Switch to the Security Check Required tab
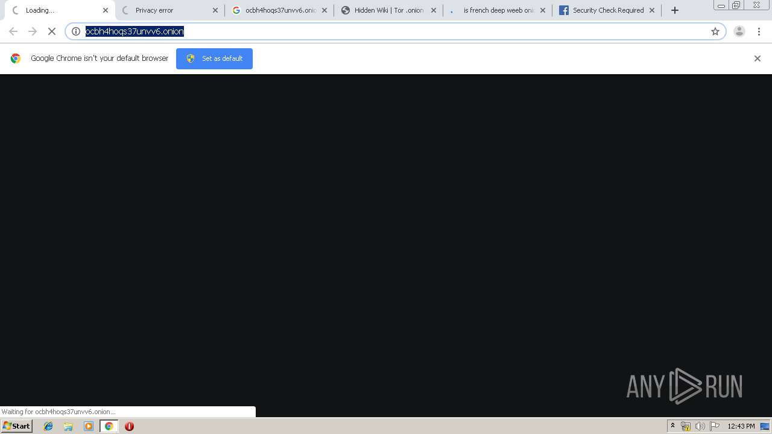Screen dimensions: 772x434 606,10
